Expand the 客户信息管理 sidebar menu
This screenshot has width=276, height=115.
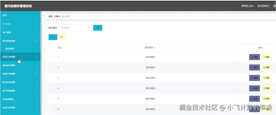tap(20, 91)
